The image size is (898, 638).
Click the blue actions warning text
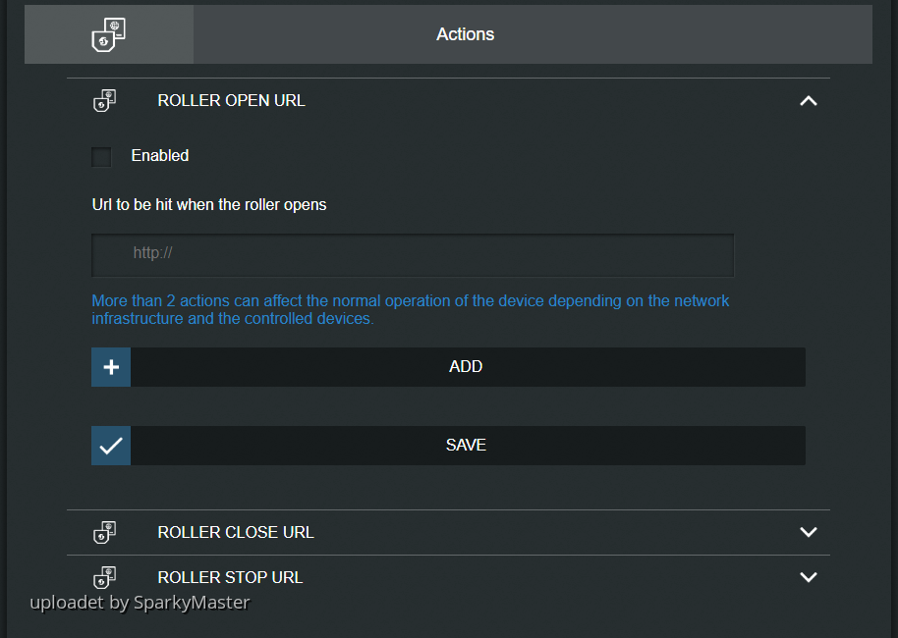click(411, 309)
